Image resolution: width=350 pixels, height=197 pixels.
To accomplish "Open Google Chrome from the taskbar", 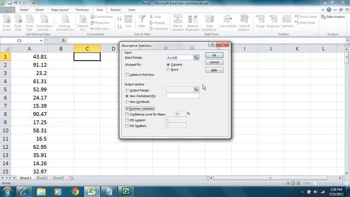I will 75,192.
